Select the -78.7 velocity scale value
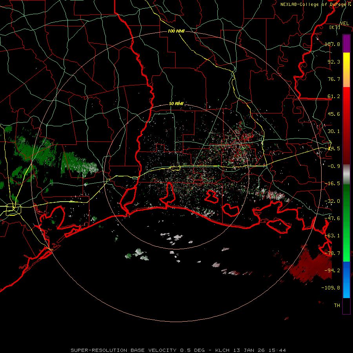Image resolution: width=353 pixels, height=353 pixels. [x=332, y=253]
